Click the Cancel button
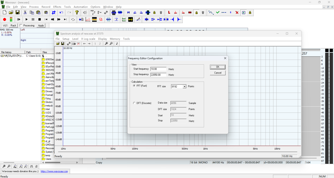 point(218,73)
